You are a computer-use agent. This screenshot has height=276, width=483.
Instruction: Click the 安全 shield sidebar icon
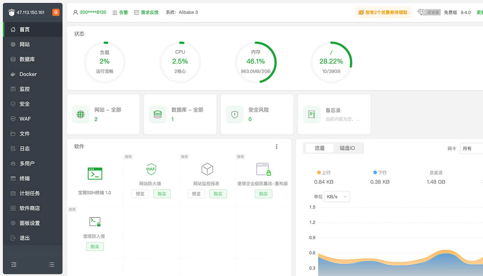pyautogui.click(x=13, y=104)
